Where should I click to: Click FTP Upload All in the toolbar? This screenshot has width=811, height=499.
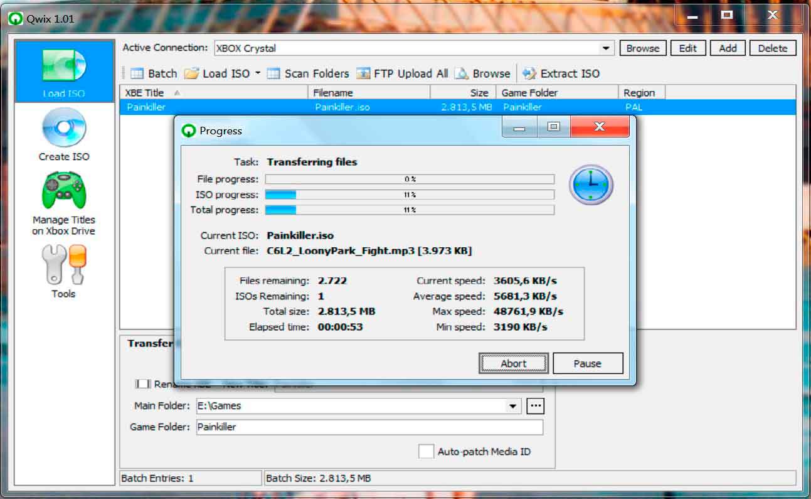click(x=402, y=73)
